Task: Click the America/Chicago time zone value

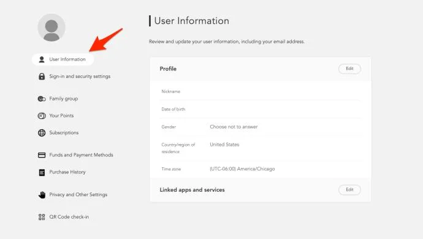Action: pyautogui.click(x=242, y=169)
